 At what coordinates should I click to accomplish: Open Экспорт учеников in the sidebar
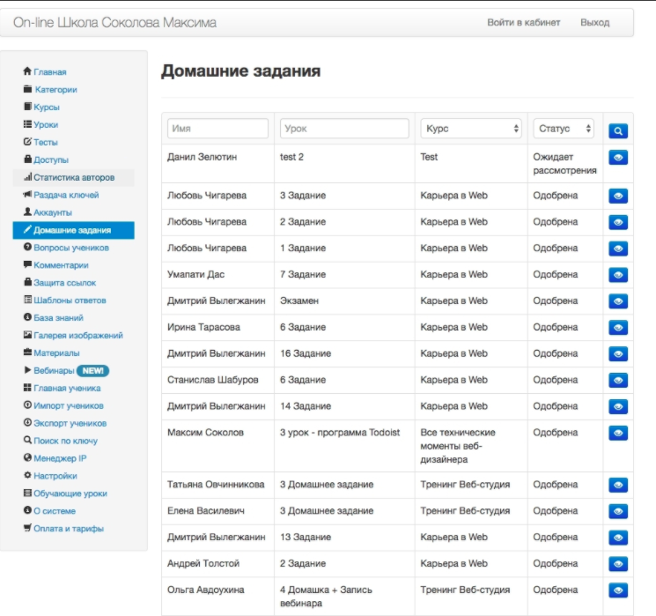point(70,423)
